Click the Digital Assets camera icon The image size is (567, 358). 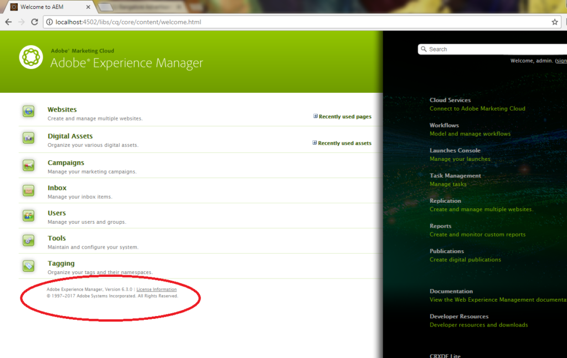29,138
